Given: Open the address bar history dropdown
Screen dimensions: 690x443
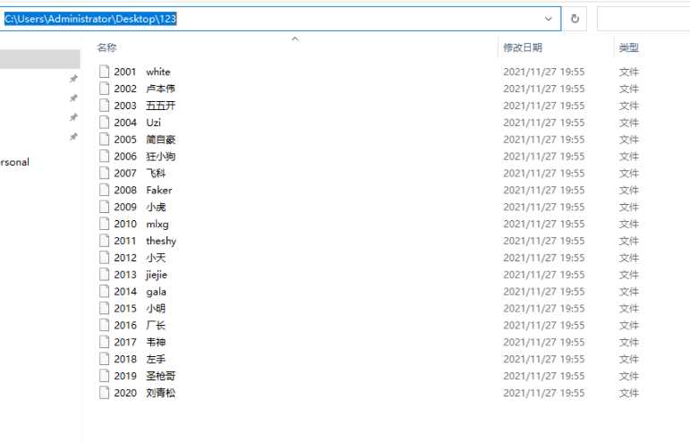Looking at the screenshot, I should (x=549, y=19).
